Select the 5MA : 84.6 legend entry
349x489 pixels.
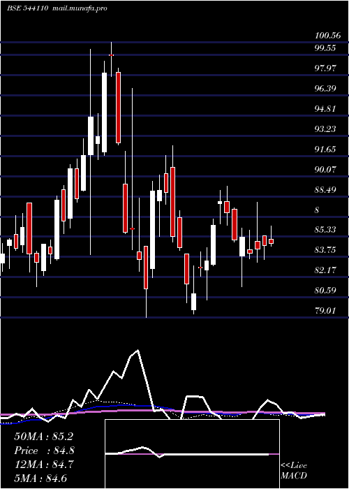40,478
